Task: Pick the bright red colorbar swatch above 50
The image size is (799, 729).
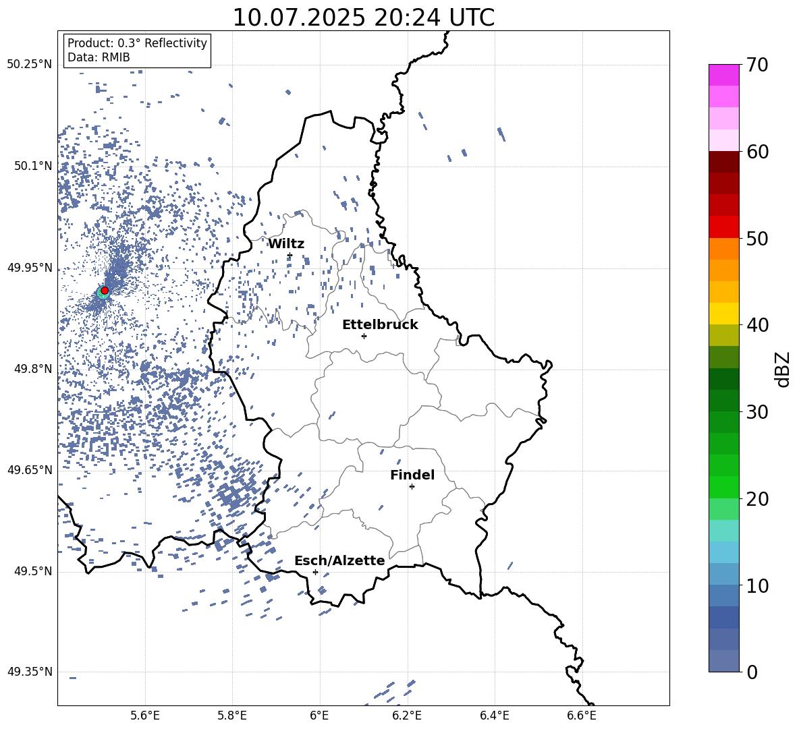Action: pyautogui.click(x=723, y=227)
